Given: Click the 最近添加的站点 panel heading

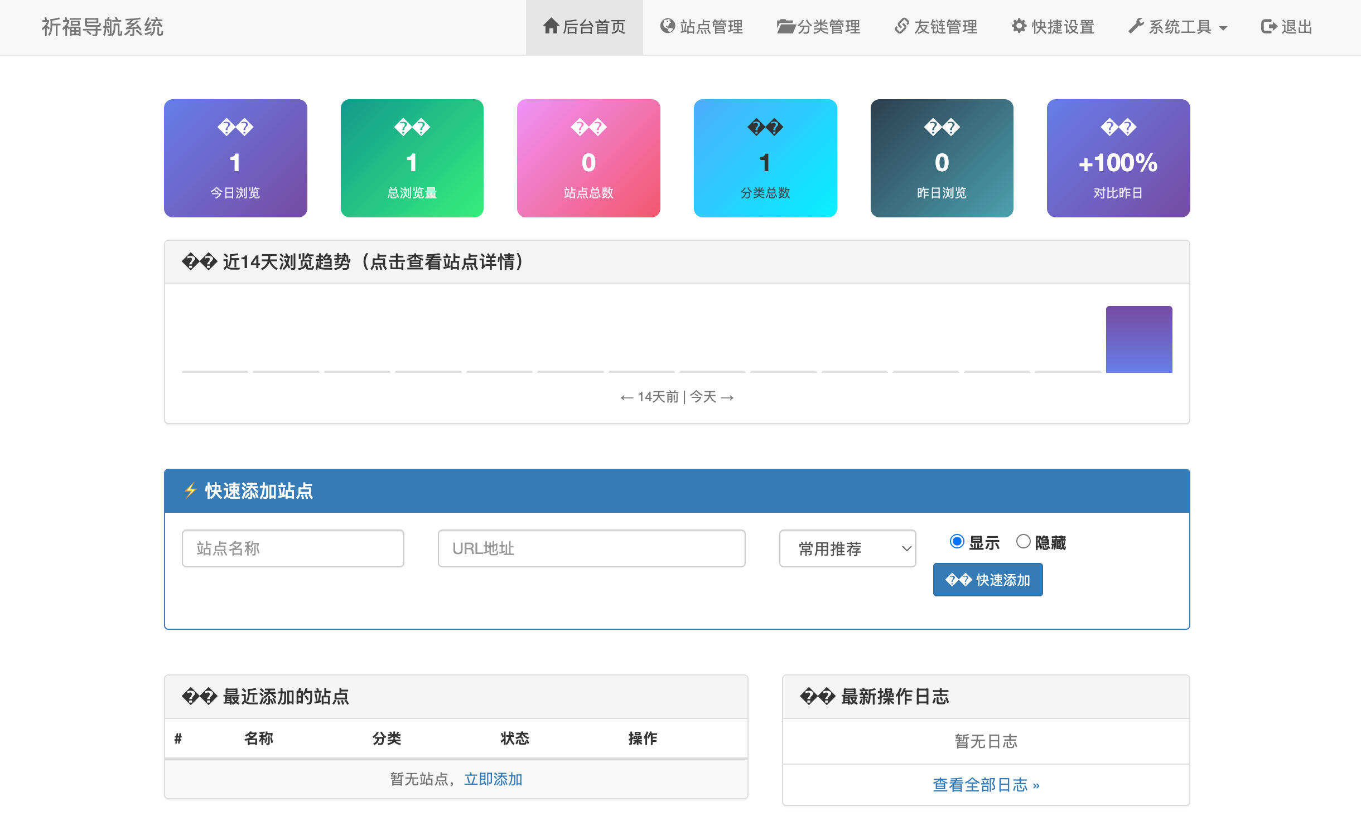Looking at the screenshot, I should [x=456, y=697].
